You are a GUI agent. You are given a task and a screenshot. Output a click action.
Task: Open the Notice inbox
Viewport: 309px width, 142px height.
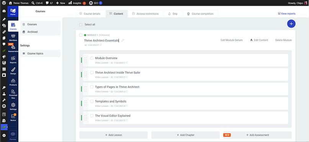coord(13,118)
